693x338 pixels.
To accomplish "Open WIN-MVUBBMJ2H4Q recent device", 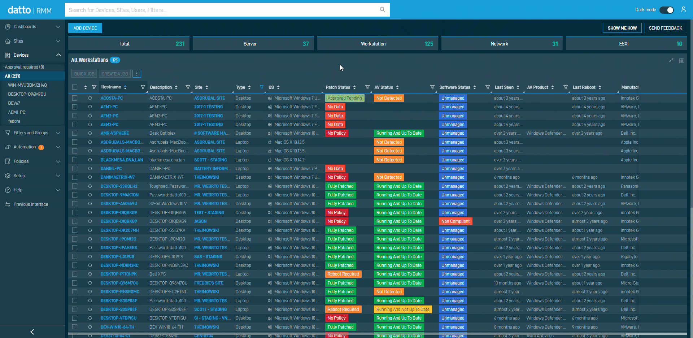I will (27, 85).
